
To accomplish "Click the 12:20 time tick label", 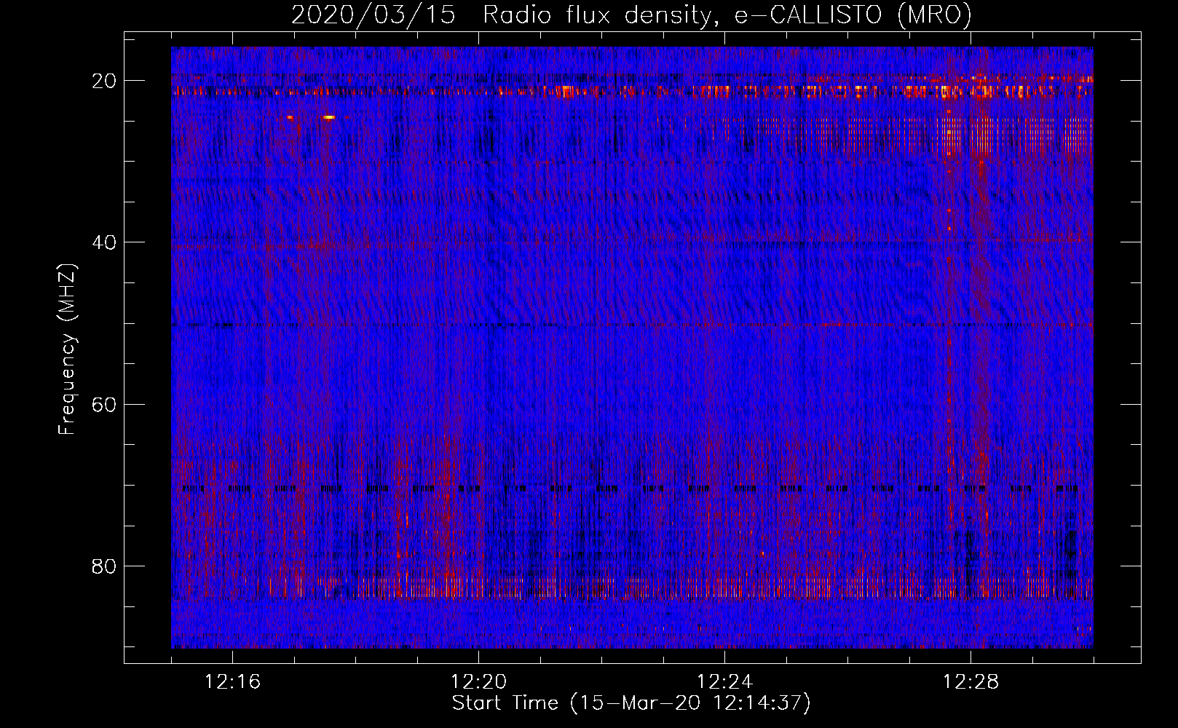I will pyautogui.click(x=479, y=682).
